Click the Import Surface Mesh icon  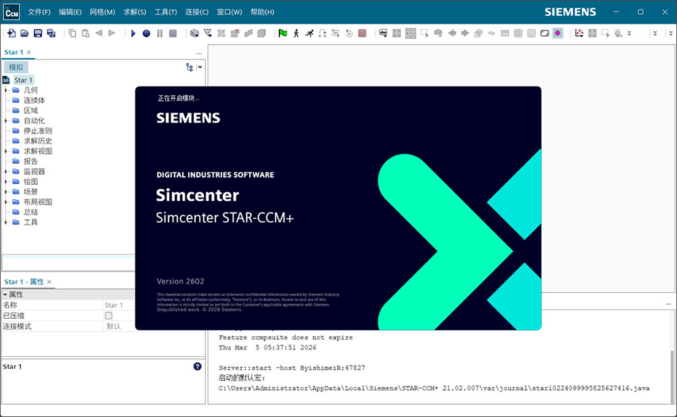pos(194,33)
